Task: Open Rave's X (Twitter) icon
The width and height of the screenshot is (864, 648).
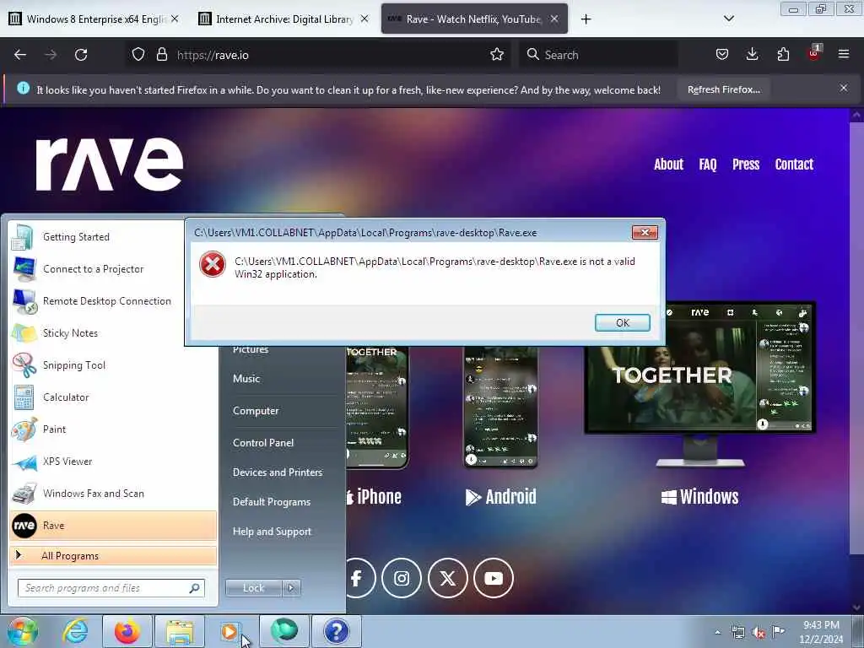Action: [x=447, y=578]
